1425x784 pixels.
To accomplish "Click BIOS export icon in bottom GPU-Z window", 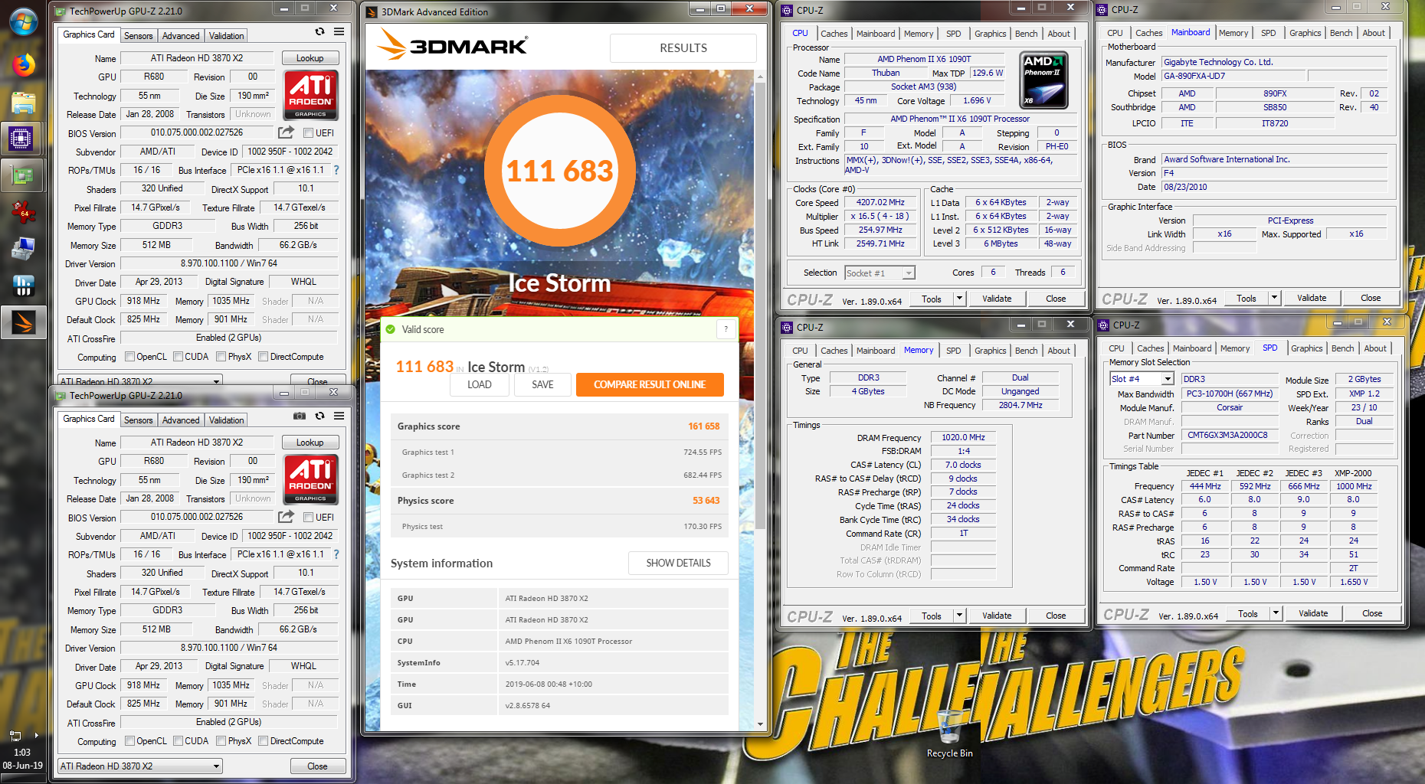I will (x=286, y=517).
